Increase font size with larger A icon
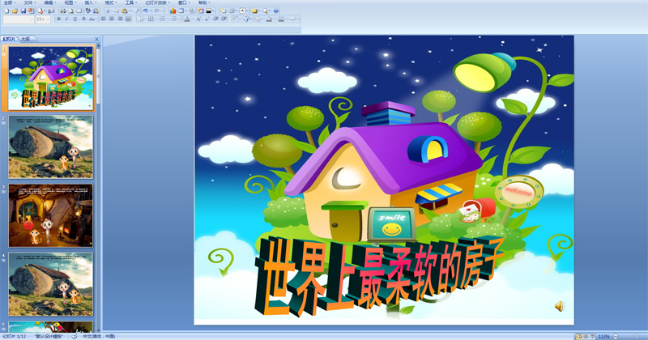 [198, 19]
